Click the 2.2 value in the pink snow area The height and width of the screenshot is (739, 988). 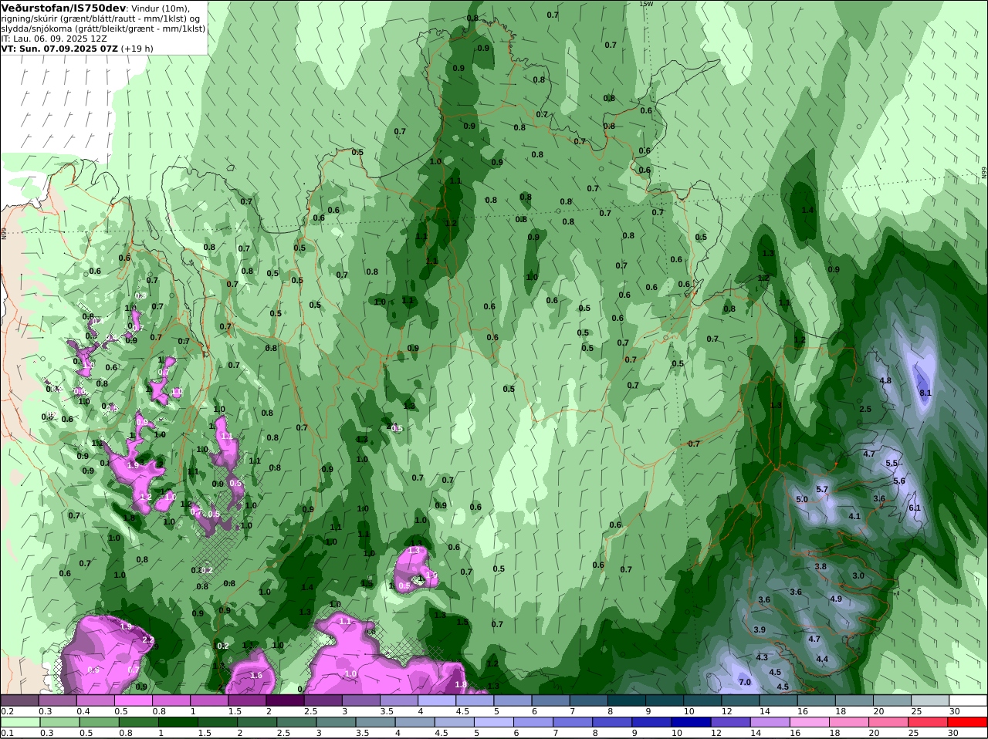[x=148, y=639]
